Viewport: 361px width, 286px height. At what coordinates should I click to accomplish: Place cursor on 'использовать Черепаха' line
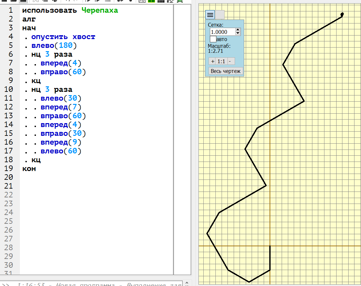(x=70, y=10)
